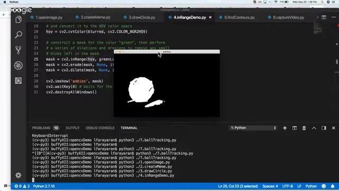Open the DEBUG CONSOLE panel tab
The height and width of the screenshot is (191, 339).
[x=100, y=128]
